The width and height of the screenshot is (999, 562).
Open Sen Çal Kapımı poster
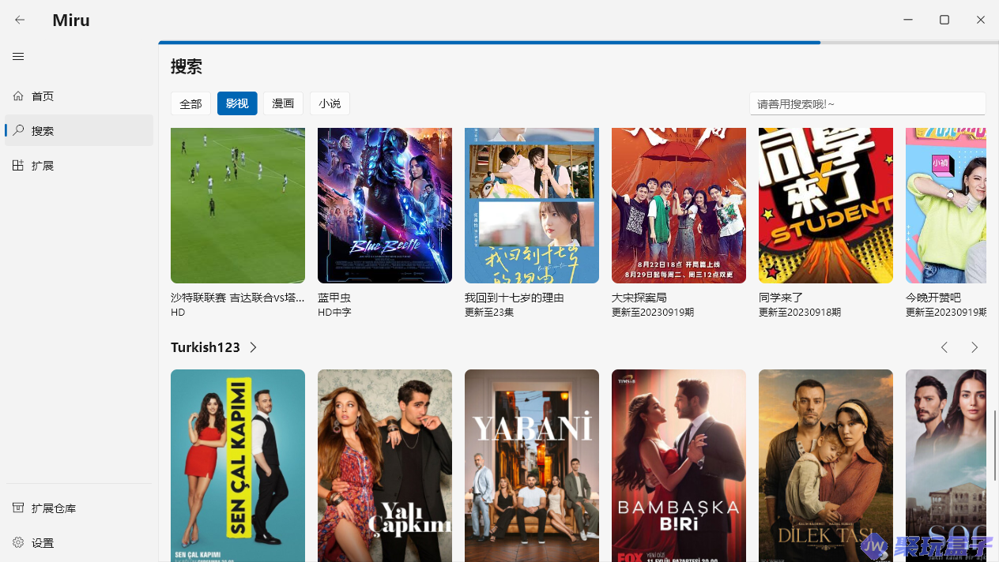pyautogui.click(x=238, y=466)
